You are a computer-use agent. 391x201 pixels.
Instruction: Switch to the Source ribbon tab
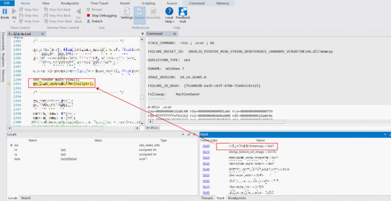[172, 4]
